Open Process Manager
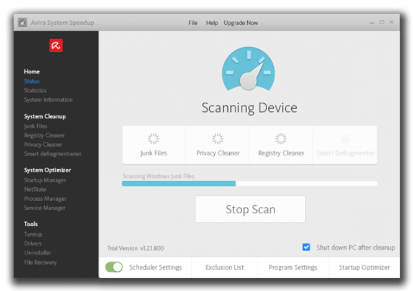 click(45, 198)
